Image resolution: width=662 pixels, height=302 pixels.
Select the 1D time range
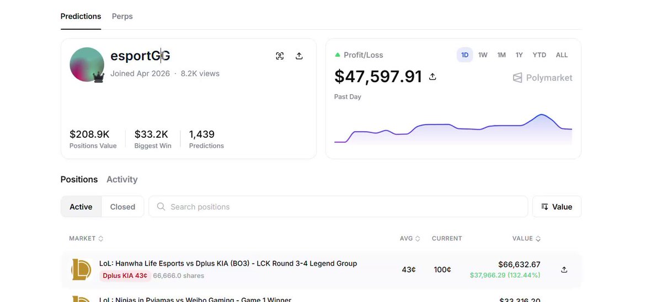coord(465,55)
